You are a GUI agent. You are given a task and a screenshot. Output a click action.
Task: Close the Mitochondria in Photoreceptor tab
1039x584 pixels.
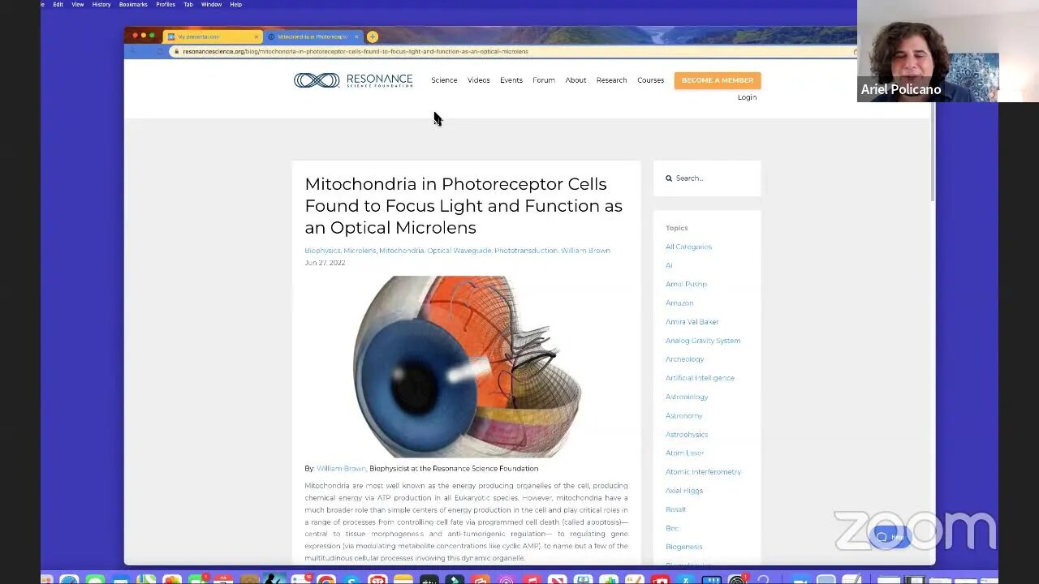coord(356,36)
